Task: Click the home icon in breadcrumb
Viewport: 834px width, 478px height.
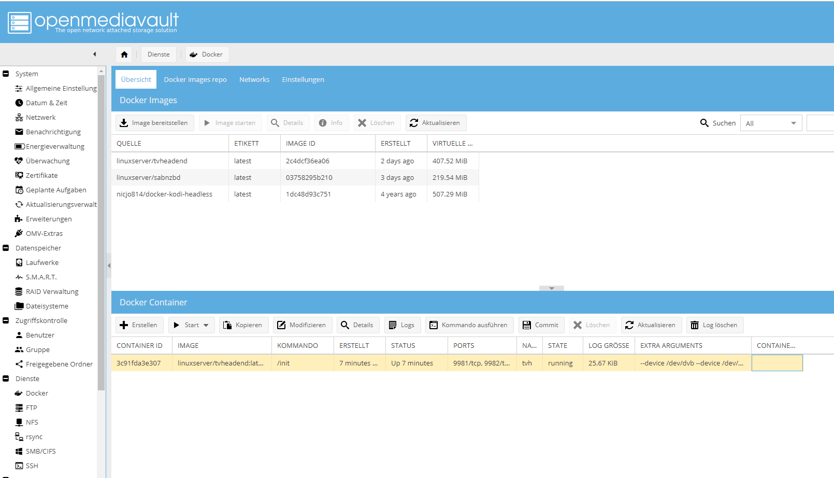Action: click(x=124, y=54)
